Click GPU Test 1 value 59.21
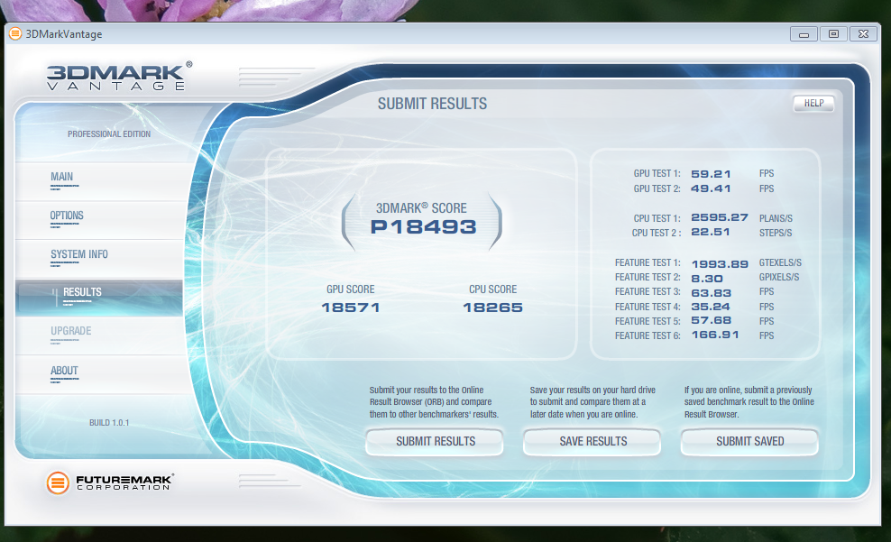The image size is (891, 542). coord(711,174)
